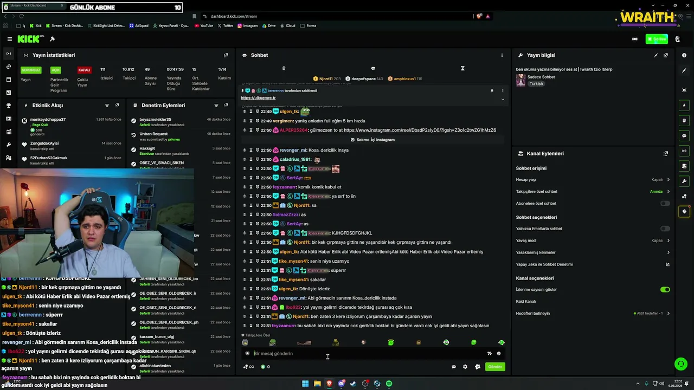The width and height of the screenshot is (694, 390).
Task: Open the wrench settings icon in left sidebar
Action: point(9,145)
